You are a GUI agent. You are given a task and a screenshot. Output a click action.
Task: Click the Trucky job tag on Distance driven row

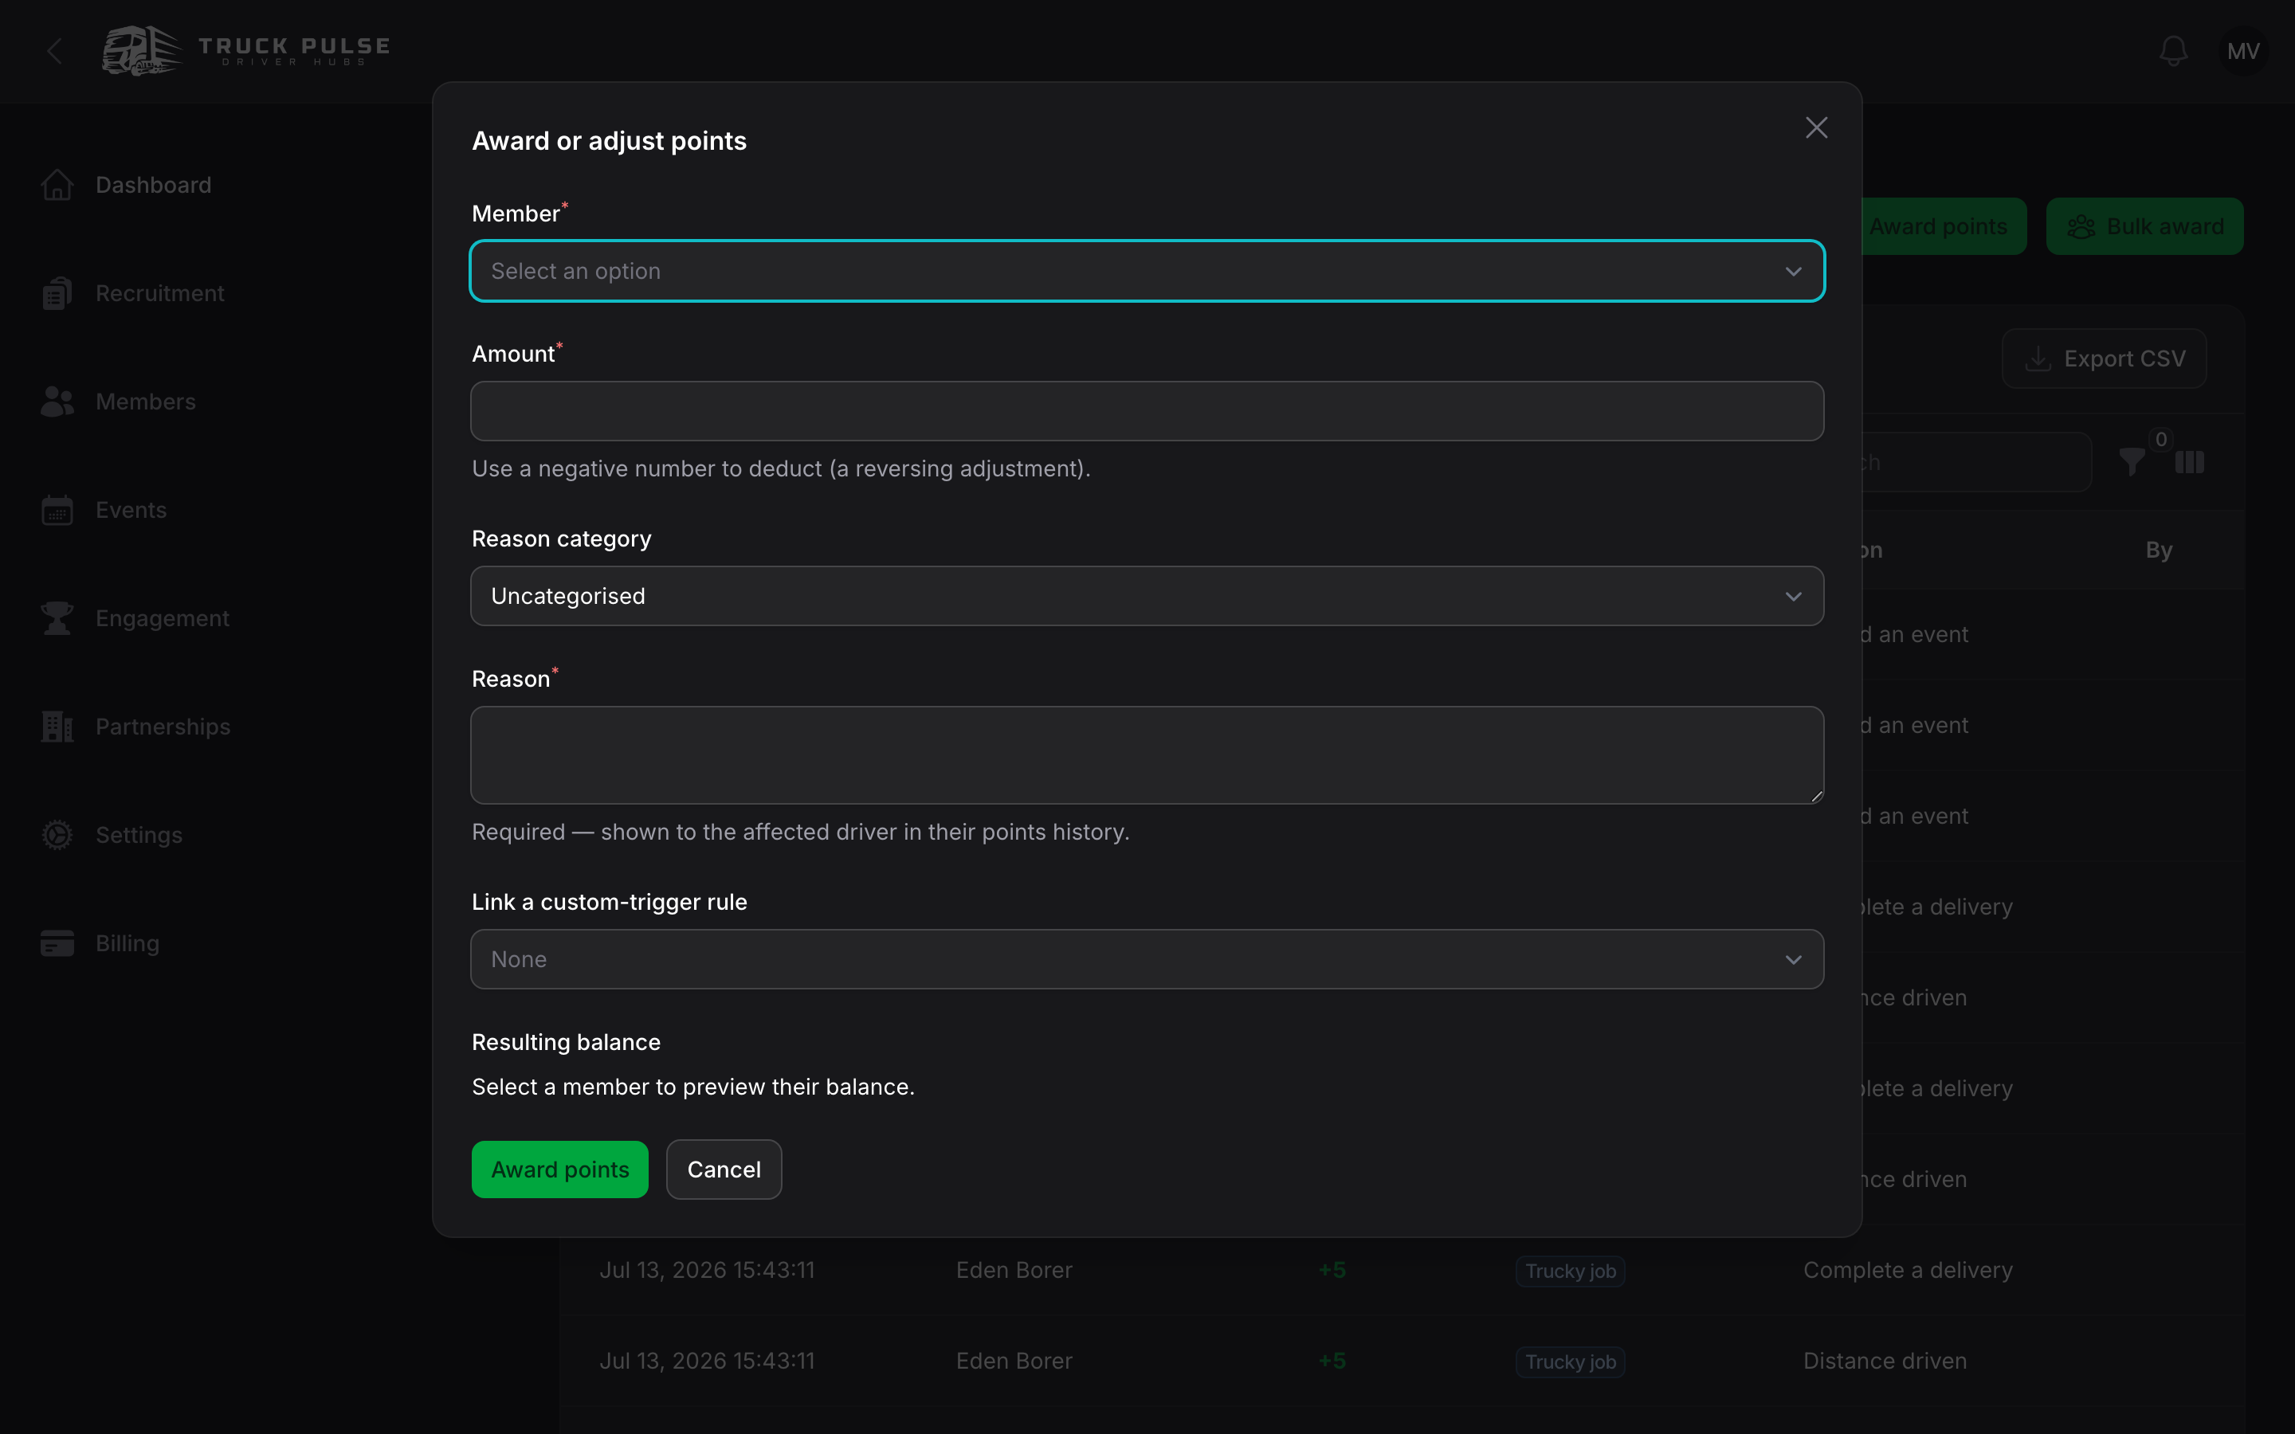[1570, 1362]
